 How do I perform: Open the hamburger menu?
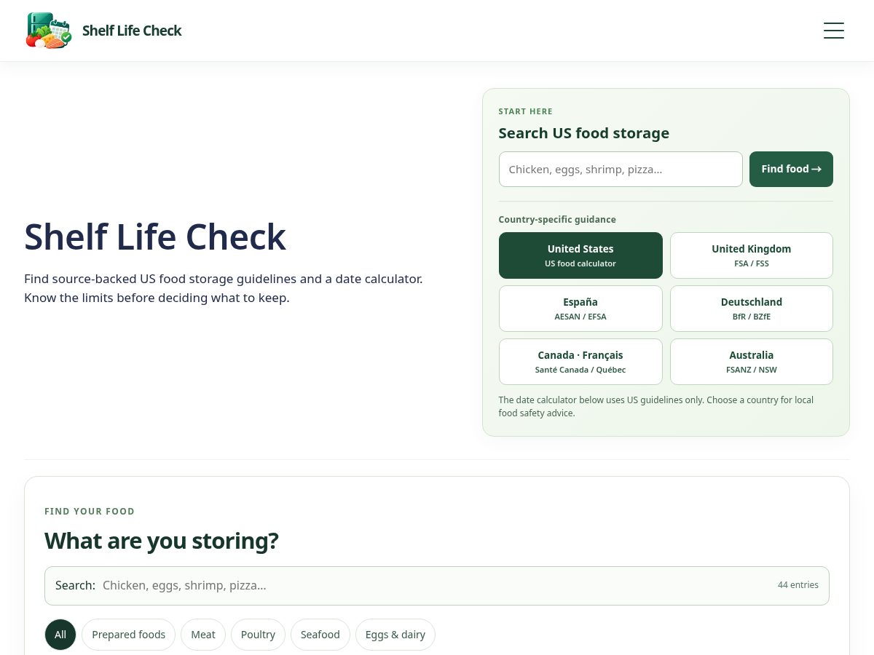click(834, 31)
